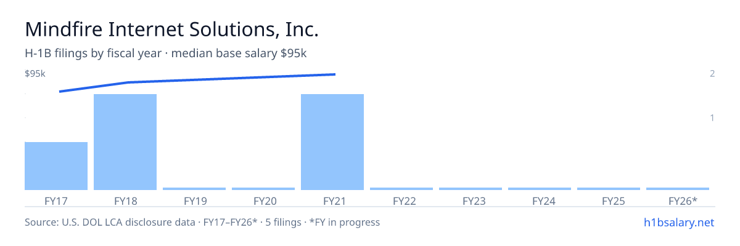
Task: Click the right axis value 2
Action: pyautogui.click(x=712, y=74)
